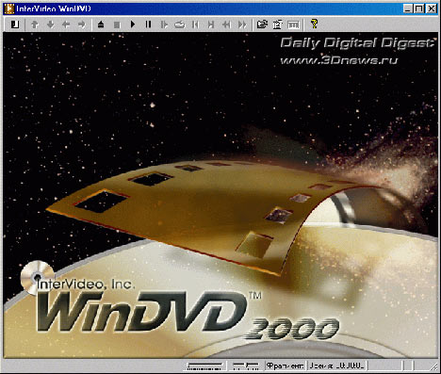Eject the disc
Image resolution: width=441 pixels, height=374 pixels.
101,24
